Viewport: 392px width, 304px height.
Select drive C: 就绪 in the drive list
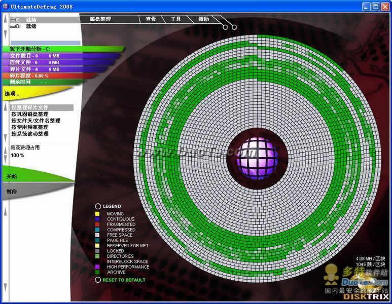pos(45,20)
